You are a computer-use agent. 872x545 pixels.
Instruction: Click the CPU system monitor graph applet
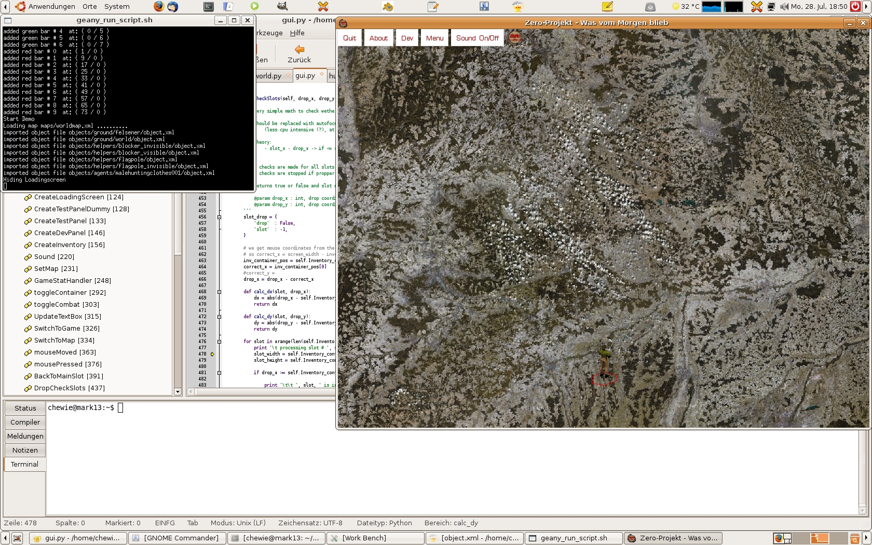tap(711, 6)
